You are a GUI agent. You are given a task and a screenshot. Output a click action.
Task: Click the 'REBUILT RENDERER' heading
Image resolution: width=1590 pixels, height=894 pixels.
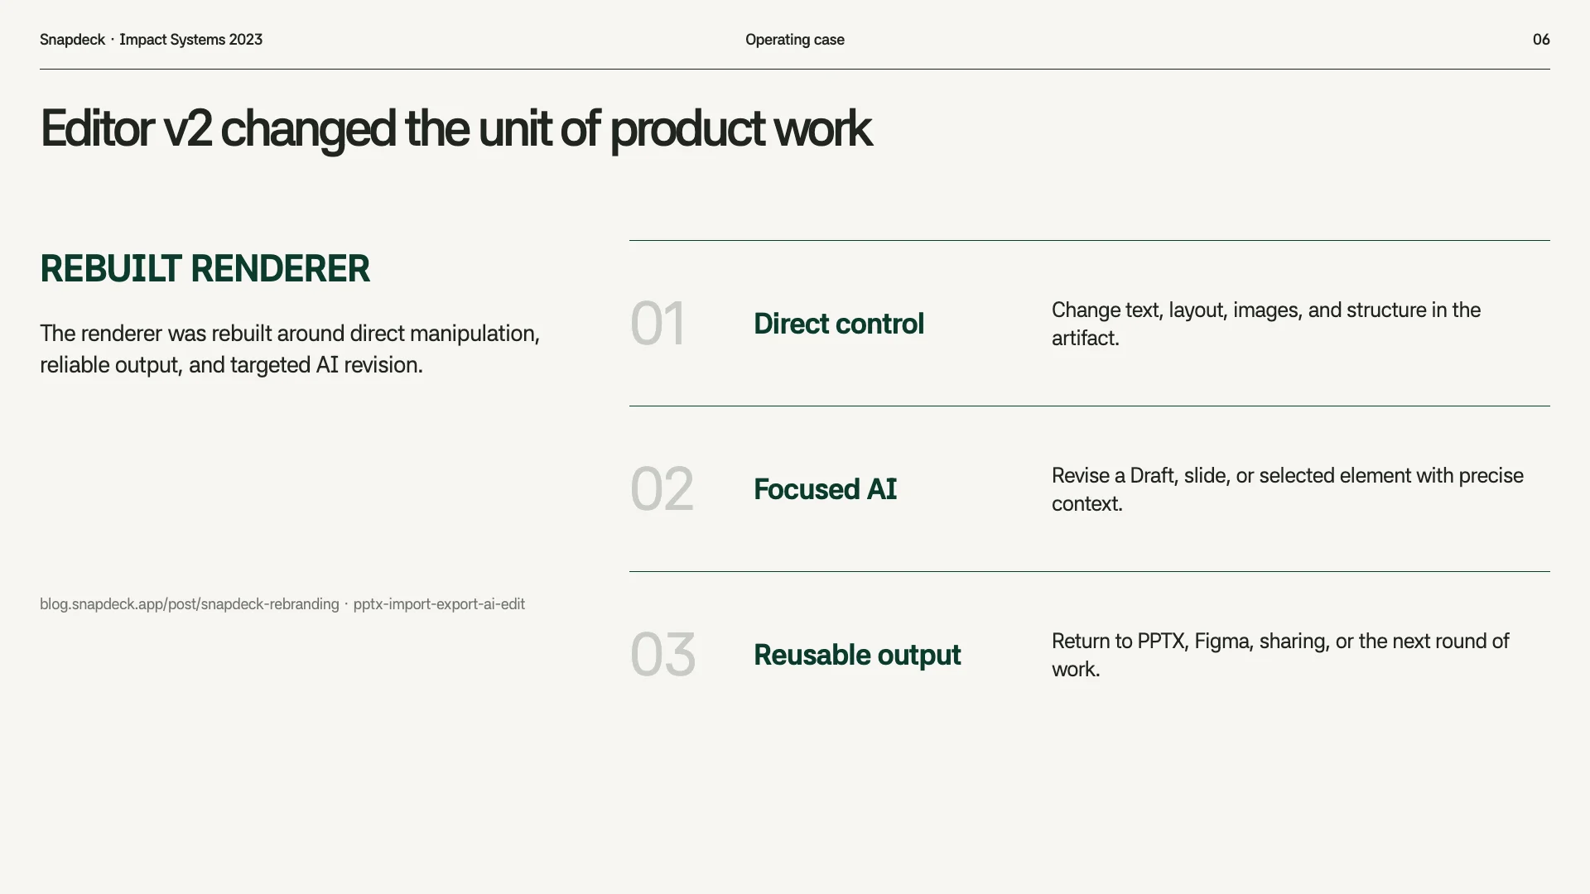205,269
